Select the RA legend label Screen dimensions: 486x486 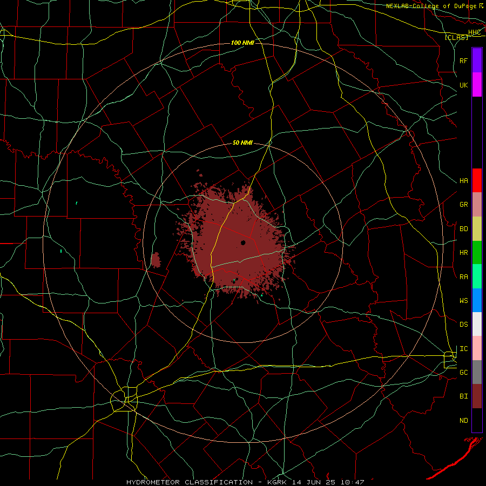tap(463, 276)
